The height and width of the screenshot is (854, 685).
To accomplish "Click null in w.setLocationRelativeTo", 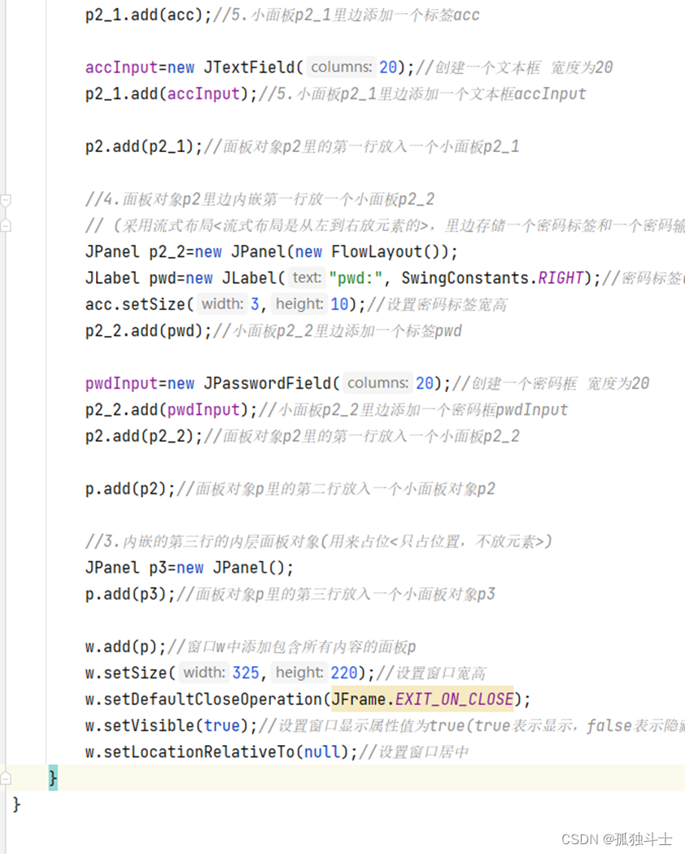I will click(322, 752).
